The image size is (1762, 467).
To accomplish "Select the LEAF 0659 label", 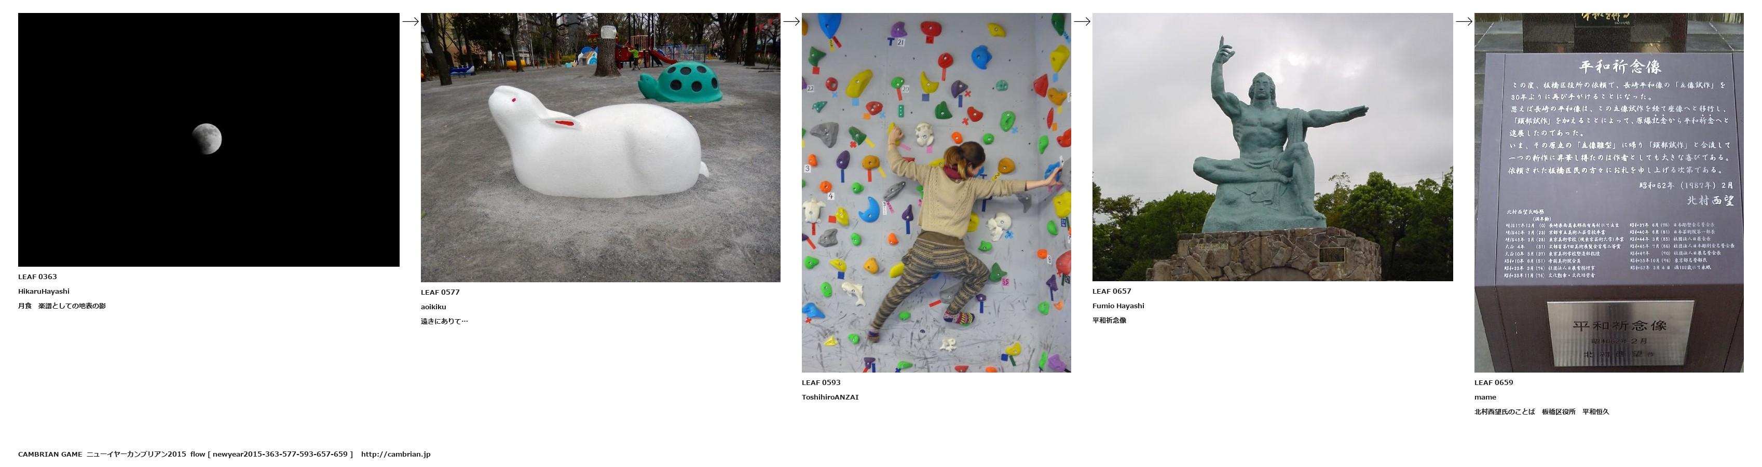I will (1493, 382).
